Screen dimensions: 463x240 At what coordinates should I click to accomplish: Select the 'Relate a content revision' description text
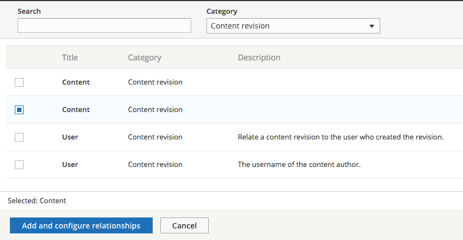coord(340,137)
